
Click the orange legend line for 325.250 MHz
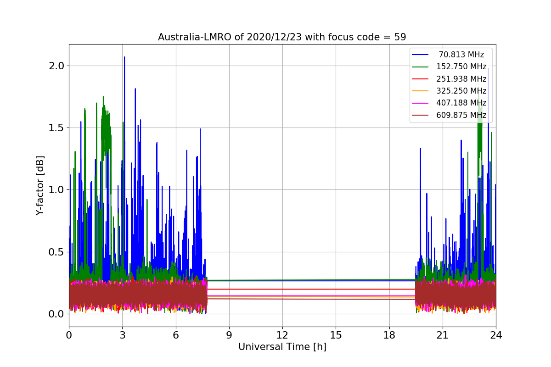coord(421,91)
